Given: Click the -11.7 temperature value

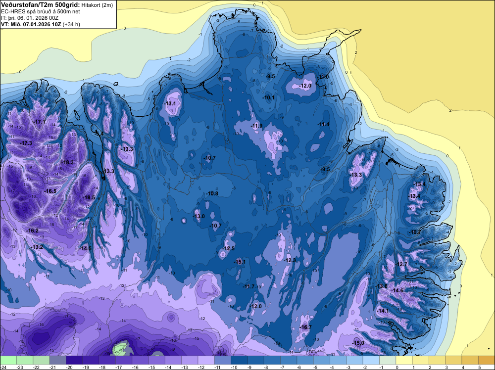Looking at the screenshot, I should pos(249,286).
